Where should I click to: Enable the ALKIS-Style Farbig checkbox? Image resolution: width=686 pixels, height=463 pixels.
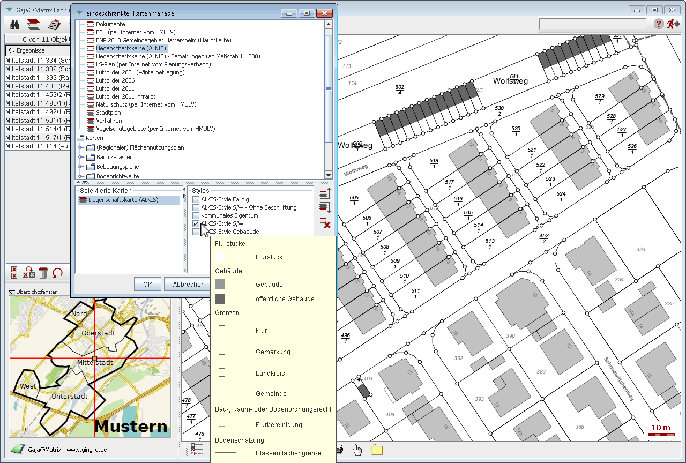[x=196, y=199]
